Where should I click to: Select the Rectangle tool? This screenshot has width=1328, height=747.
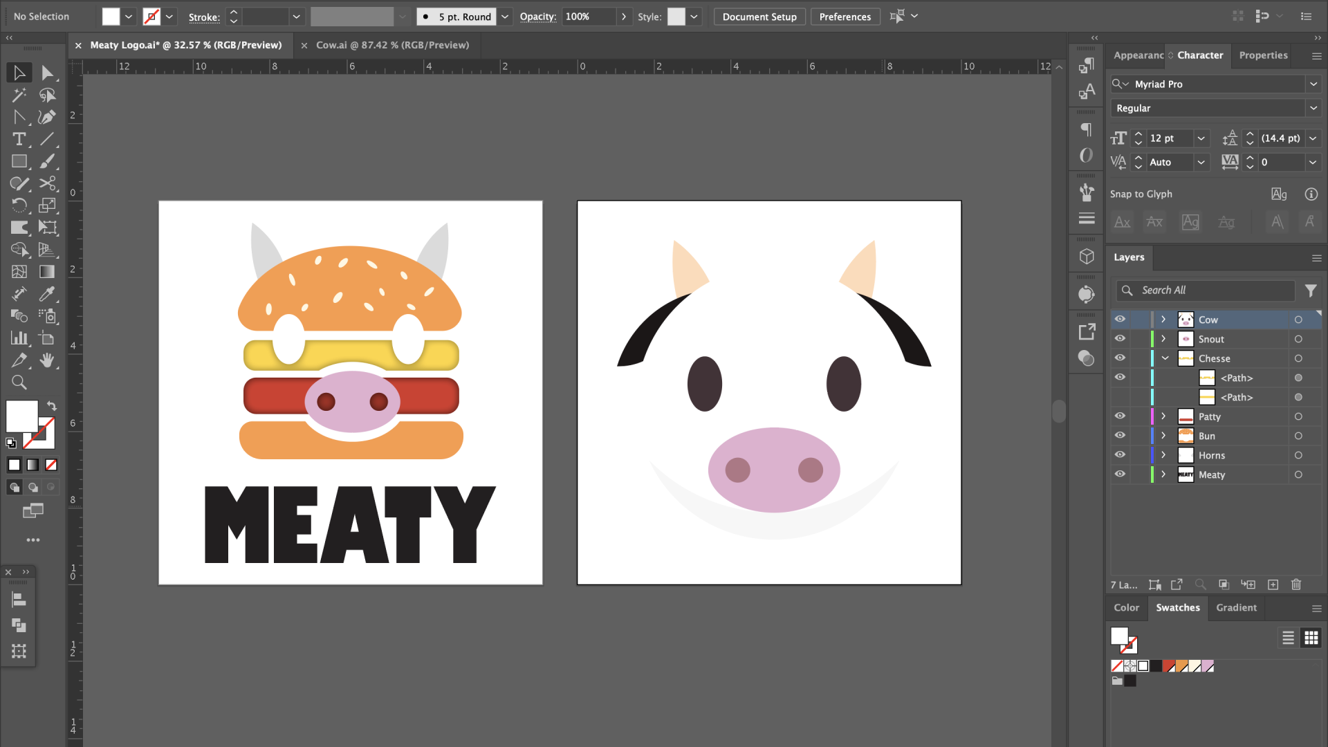[19, 161]
